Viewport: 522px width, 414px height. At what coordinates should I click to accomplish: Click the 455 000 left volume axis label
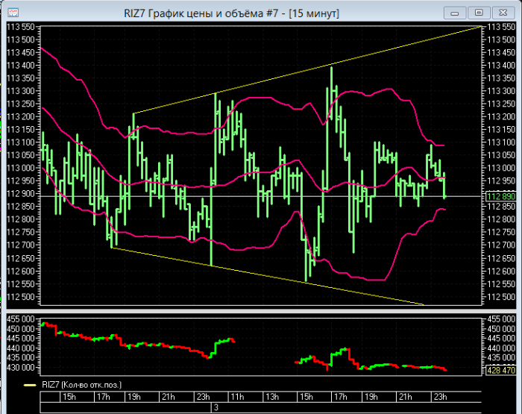tap(21, 319)
